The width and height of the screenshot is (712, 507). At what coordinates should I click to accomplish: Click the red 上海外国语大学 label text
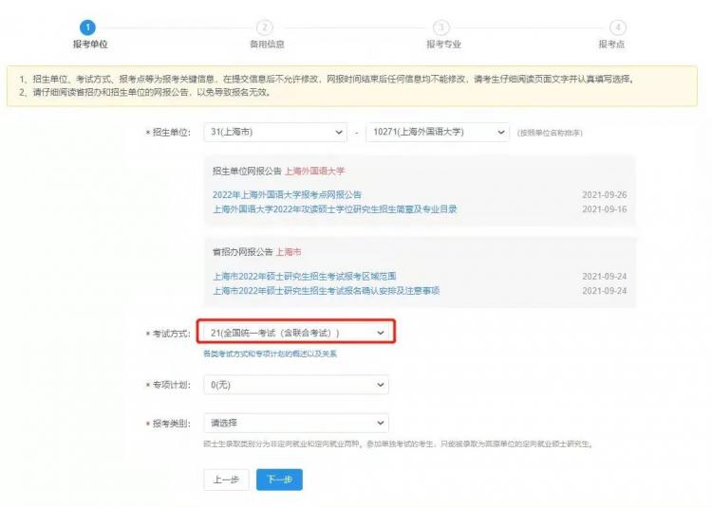pyautogui.click(x=314, y=172)
